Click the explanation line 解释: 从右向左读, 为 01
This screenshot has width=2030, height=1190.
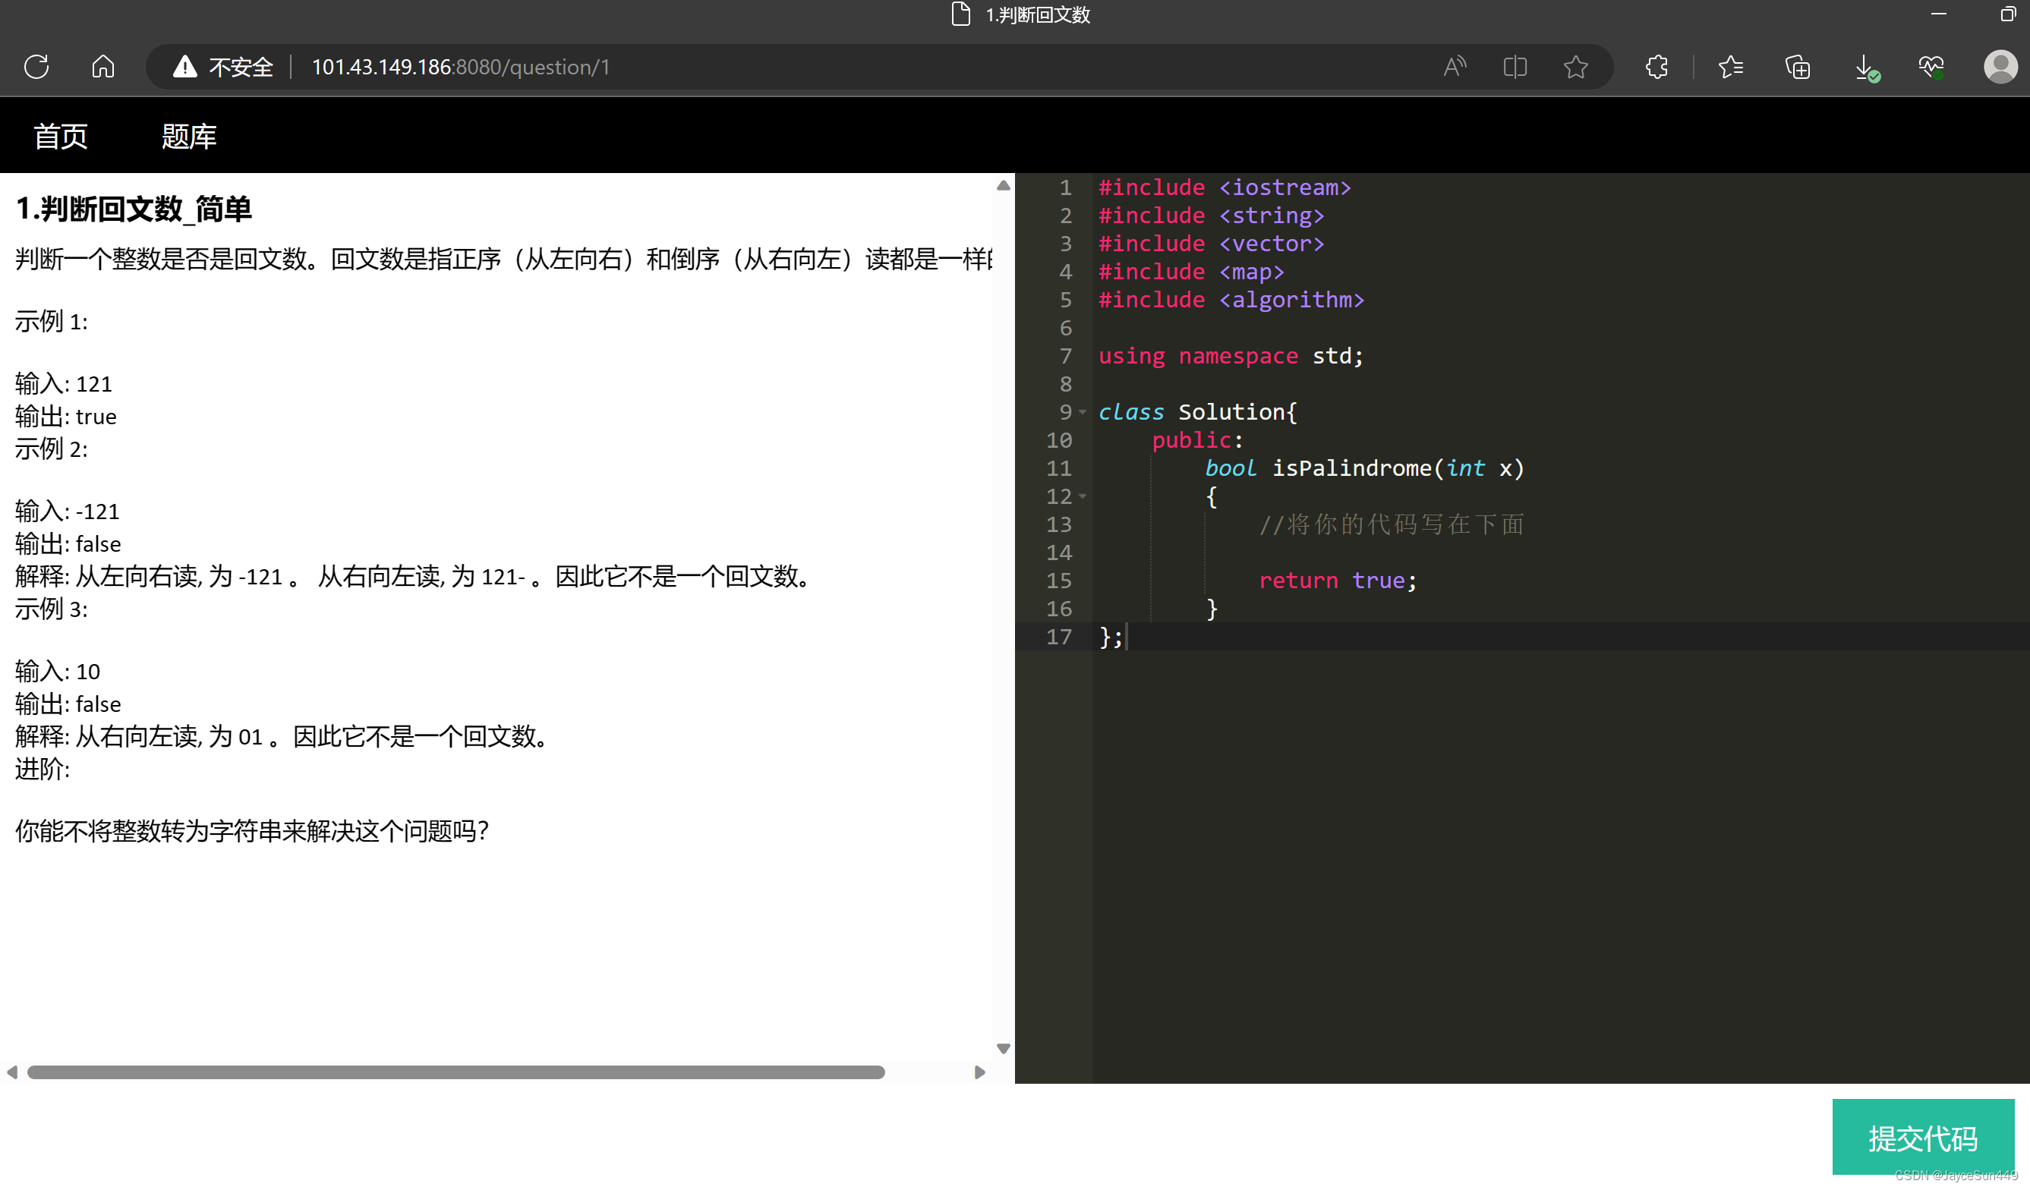point(281,736)
